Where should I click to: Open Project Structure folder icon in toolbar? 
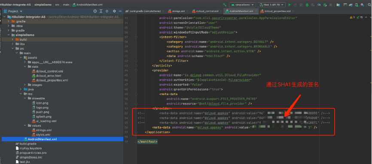pos(338,5)
